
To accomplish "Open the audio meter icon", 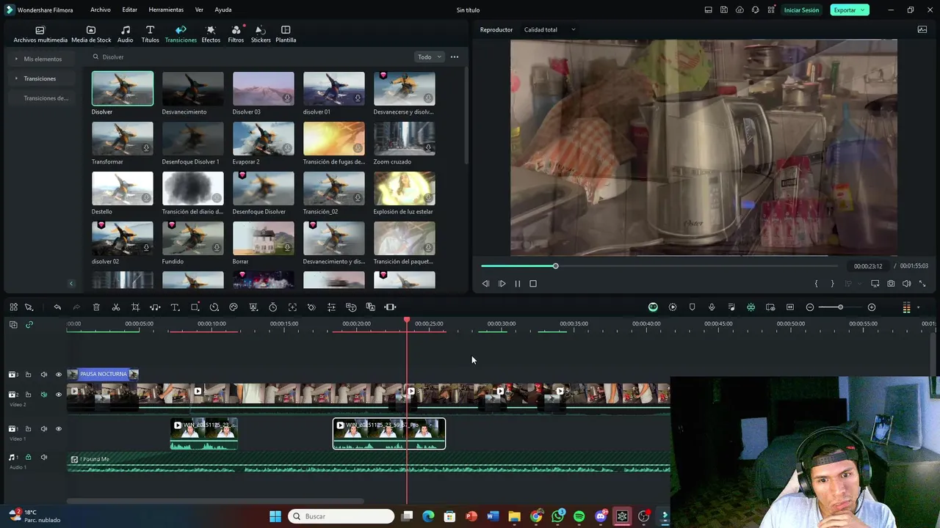I will point(906,307).
